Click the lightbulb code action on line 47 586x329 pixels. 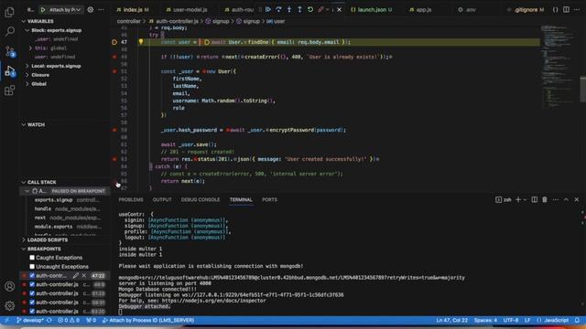[141, 42]
